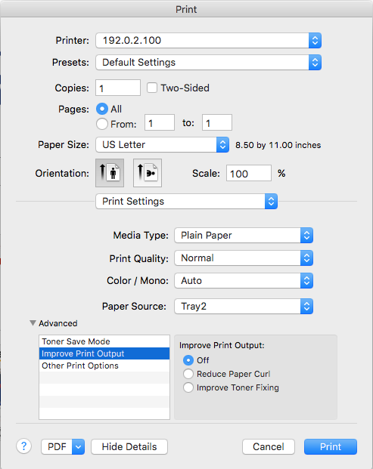Click the Hide Details button
This screenshot has width=373, height=469.
(x=129, y=447)
